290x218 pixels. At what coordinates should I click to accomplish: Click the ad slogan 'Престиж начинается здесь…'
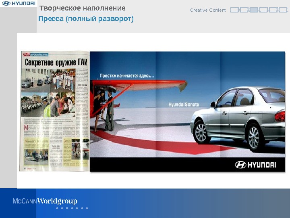point(127,75)
